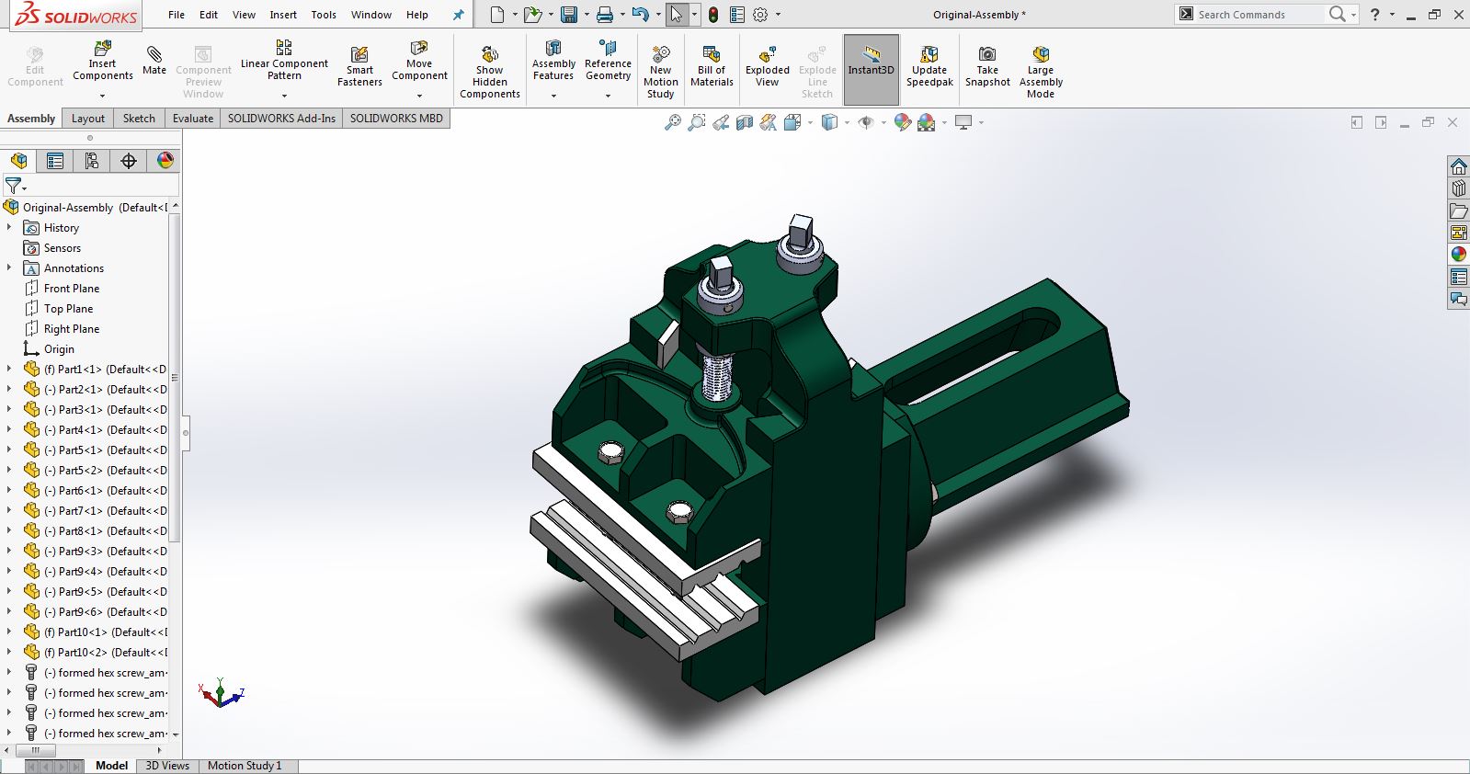Image resolution: width=1470 pixels, height=774 pixels.
Task: Open Reference Geometry dropdown arrow
Action: [608, 96]
